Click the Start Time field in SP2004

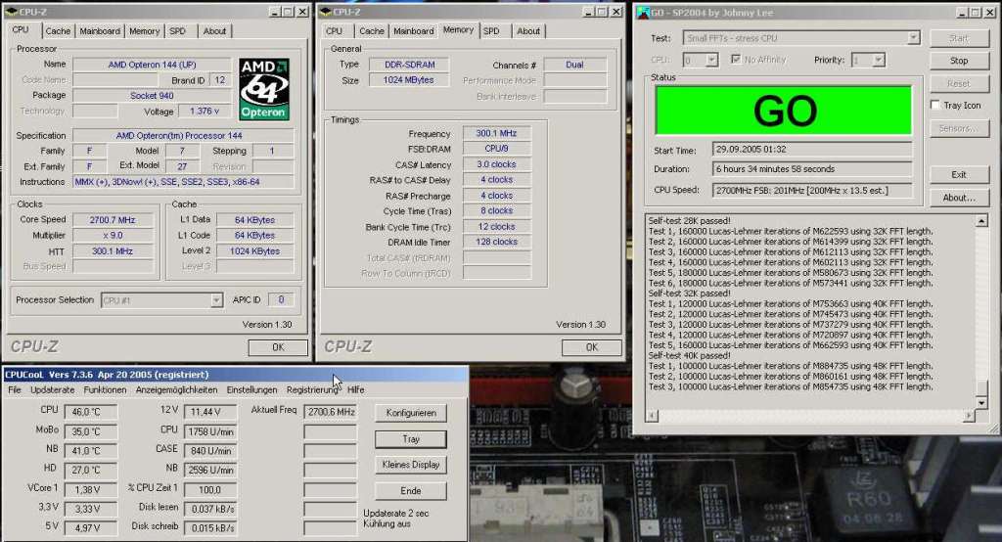click(812, 149)
